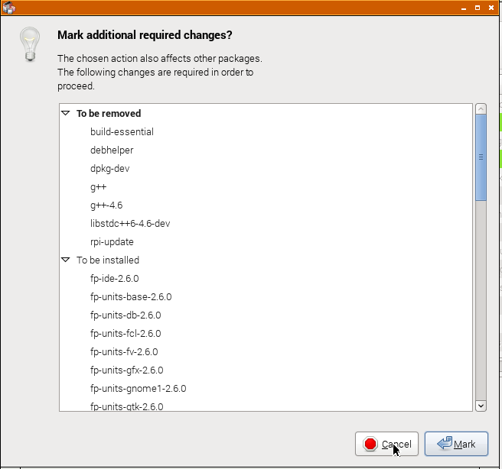The height and width of the screenshot is (469, 502).
Task: Maximize the dialog window
Action: point(478,8)
